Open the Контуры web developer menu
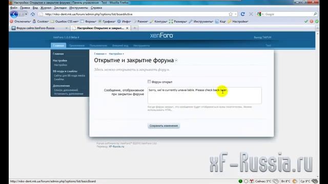The width and height of the screenshot is (328, 184). 158,21
